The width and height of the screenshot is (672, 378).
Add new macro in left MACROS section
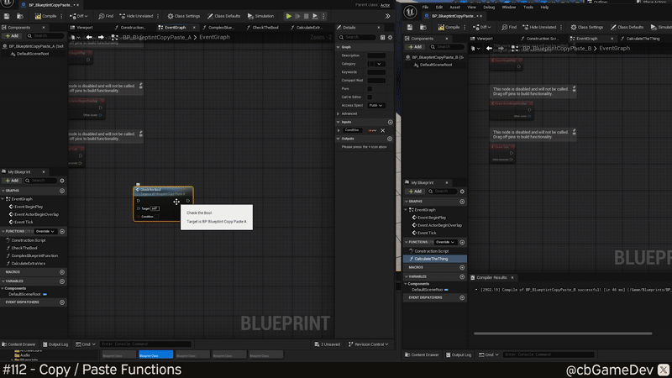(x=62, y=272)
